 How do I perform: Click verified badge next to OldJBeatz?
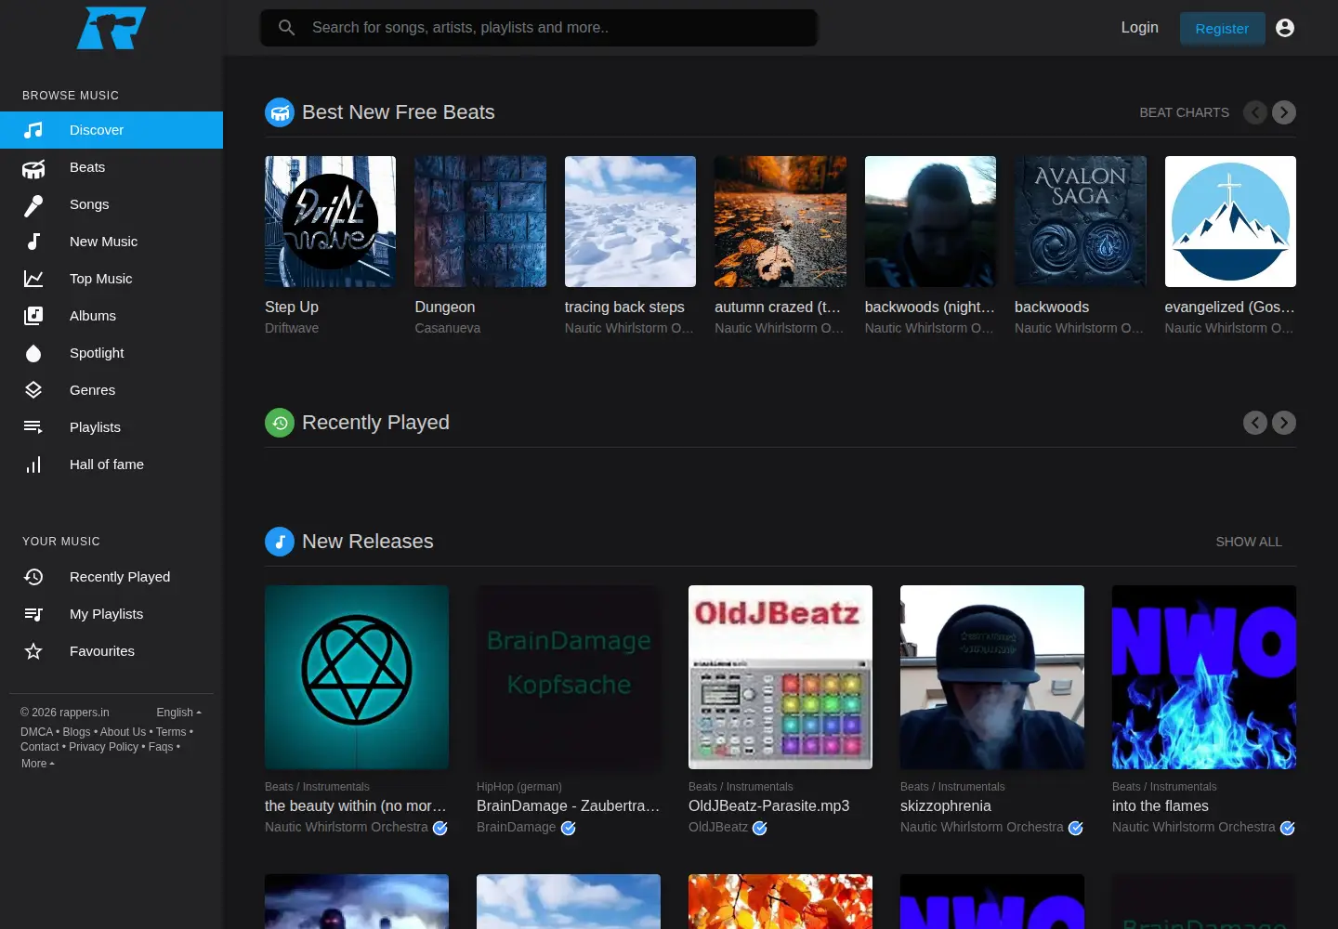click(x=760, y=828)
